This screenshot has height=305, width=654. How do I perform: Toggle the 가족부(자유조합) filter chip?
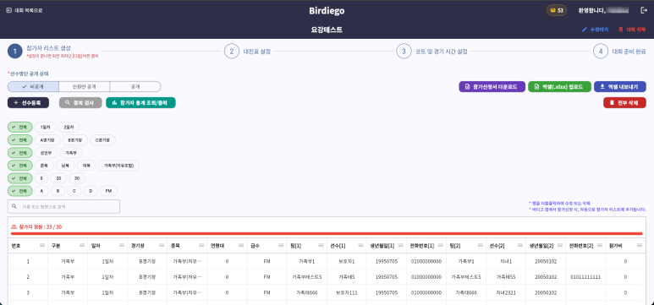click(119, 166)
